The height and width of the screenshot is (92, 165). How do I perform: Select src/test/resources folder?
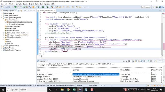(x=13, y=31)
